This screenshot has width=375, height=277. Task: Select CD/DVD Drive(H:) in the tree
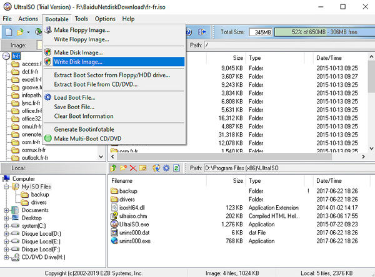point(44,256)
